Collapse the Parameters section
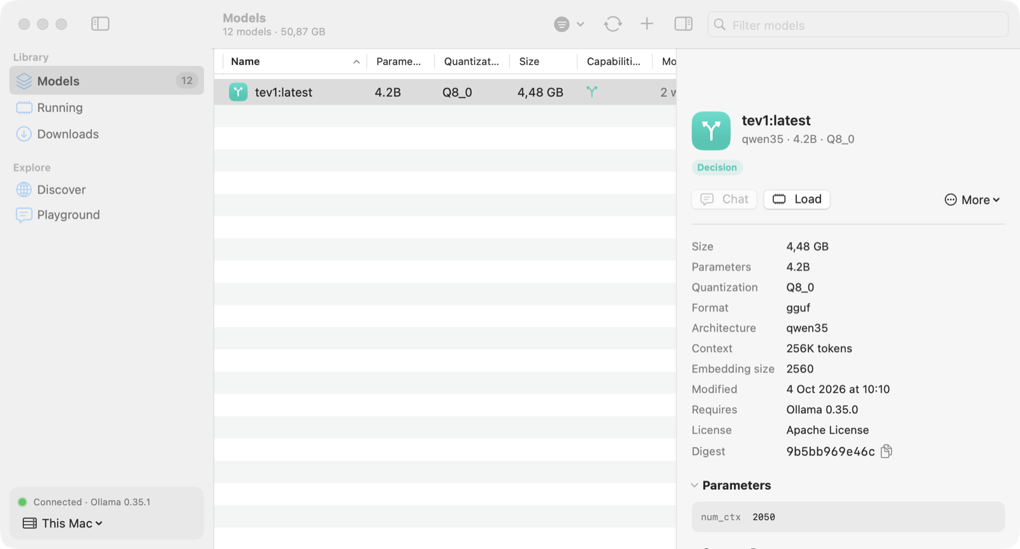The height and width of the screenshot is (549, 1020). coord(694,486)
